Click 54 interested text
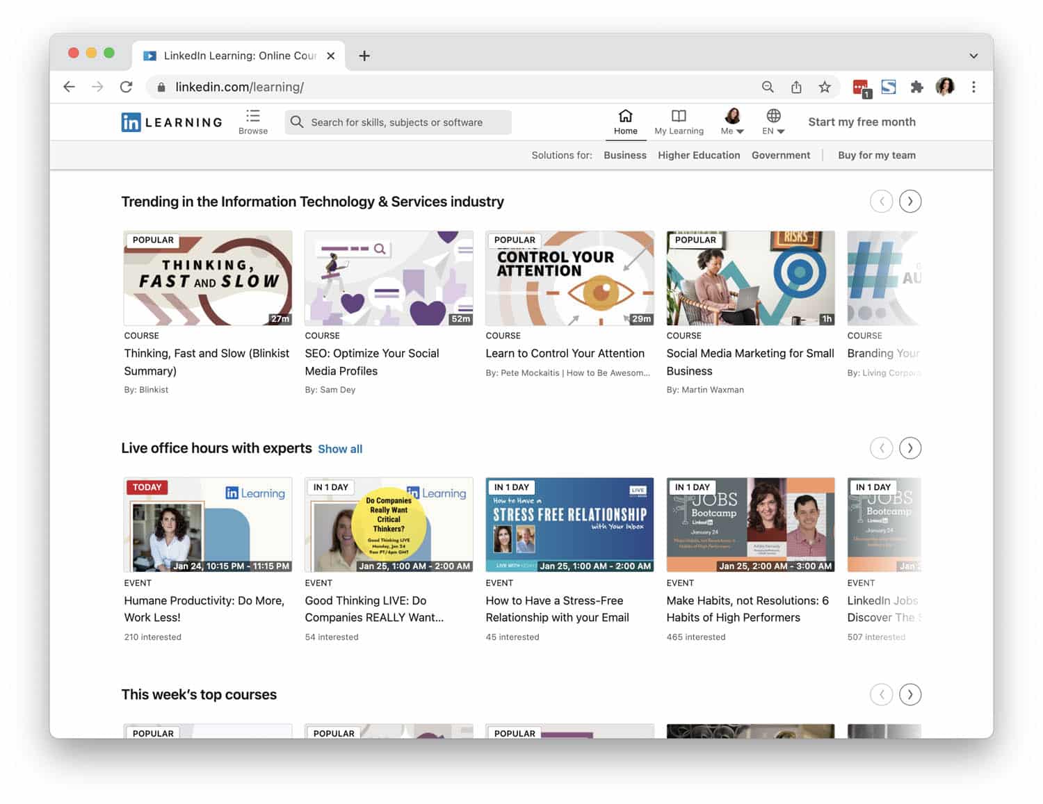 332,637
